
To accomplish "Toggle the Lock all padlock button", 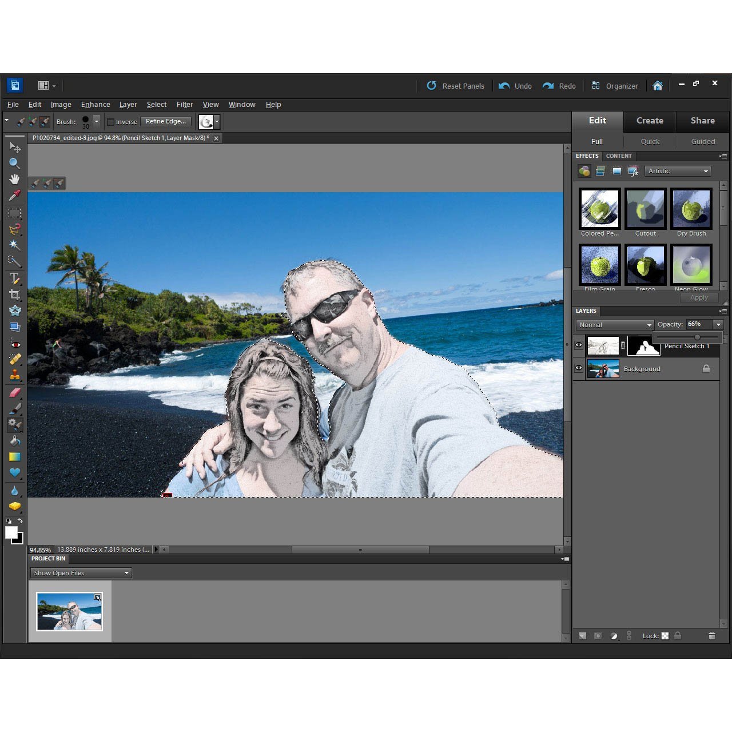I will click(678, 636).
